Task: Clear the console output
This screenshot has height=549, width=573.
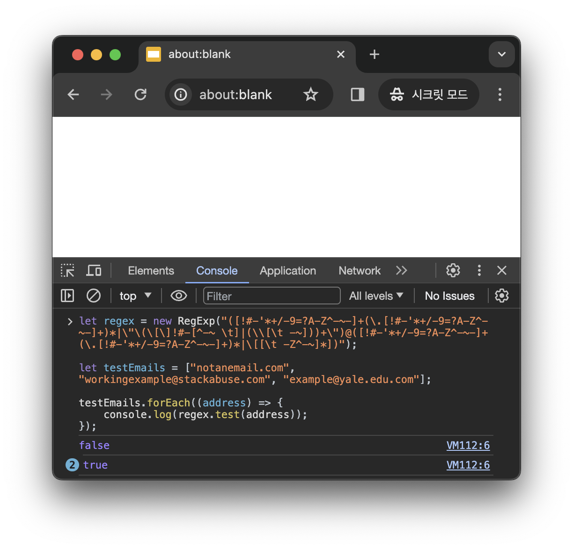Action: point(94,296)
